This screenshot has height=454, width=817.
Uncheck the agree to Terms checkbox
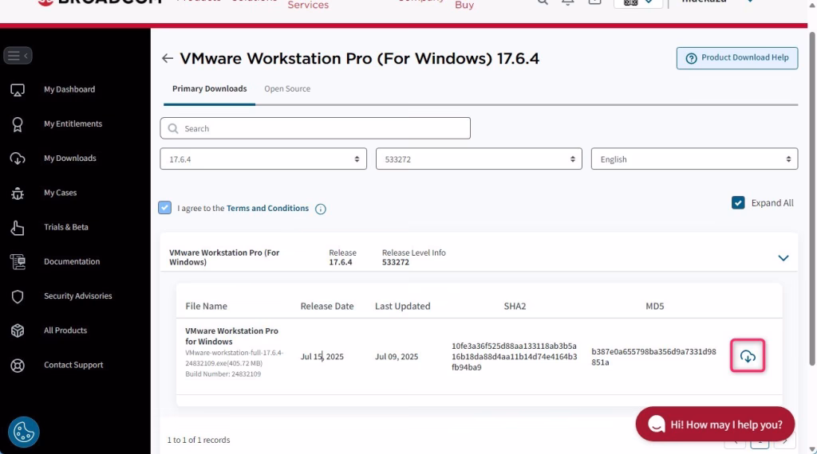tap(165, 208)
